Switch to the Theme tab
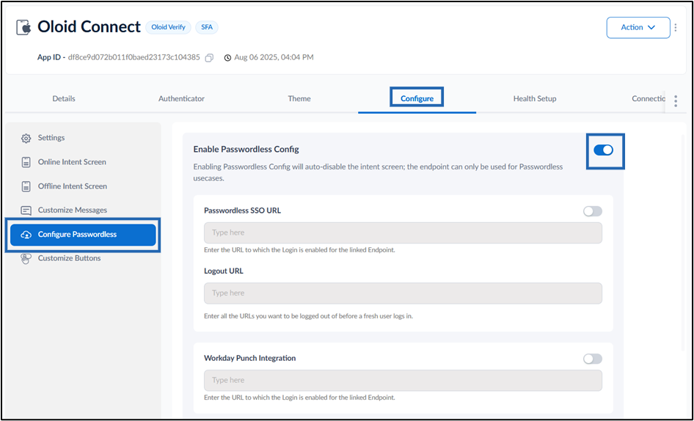694x421 pixels. pos(299,99)
